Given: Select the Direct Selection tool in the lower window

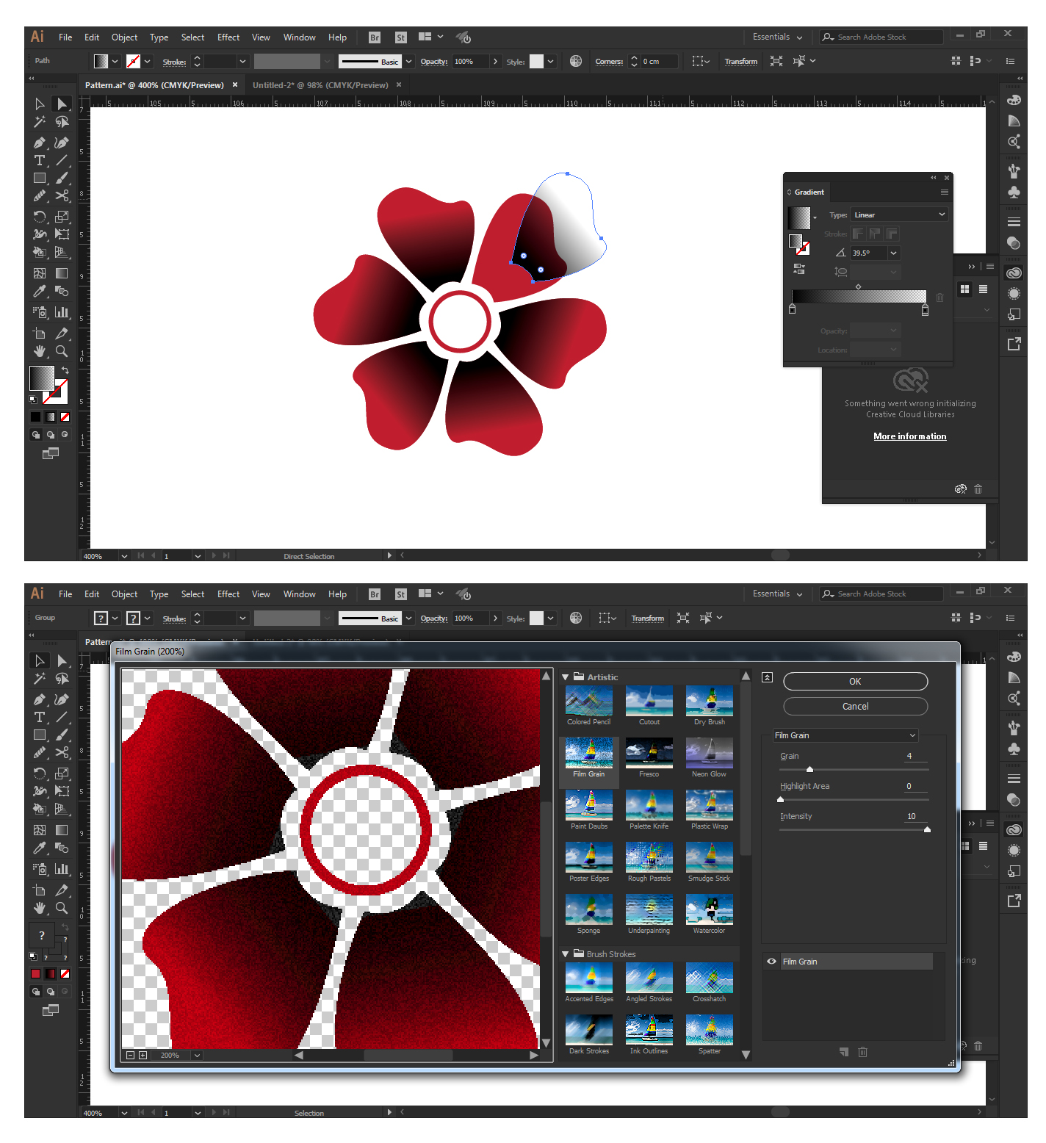Looking at the screenshot, I should coord(62,660).
